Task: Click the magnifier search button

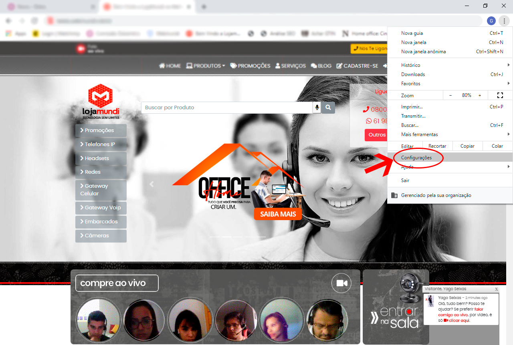Action: pos(328,107)
